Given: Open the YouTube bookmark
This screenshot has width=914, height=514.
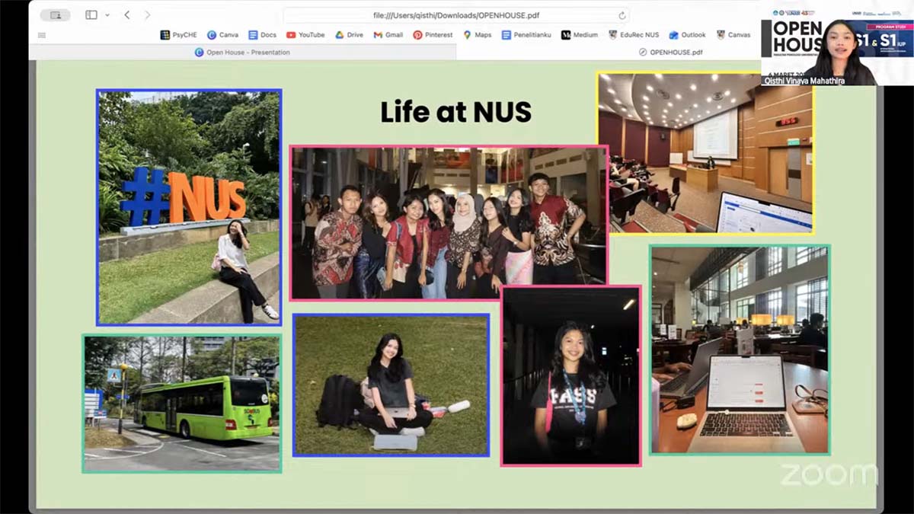Looking at the screenshot, I should click(x=305, y=35).
